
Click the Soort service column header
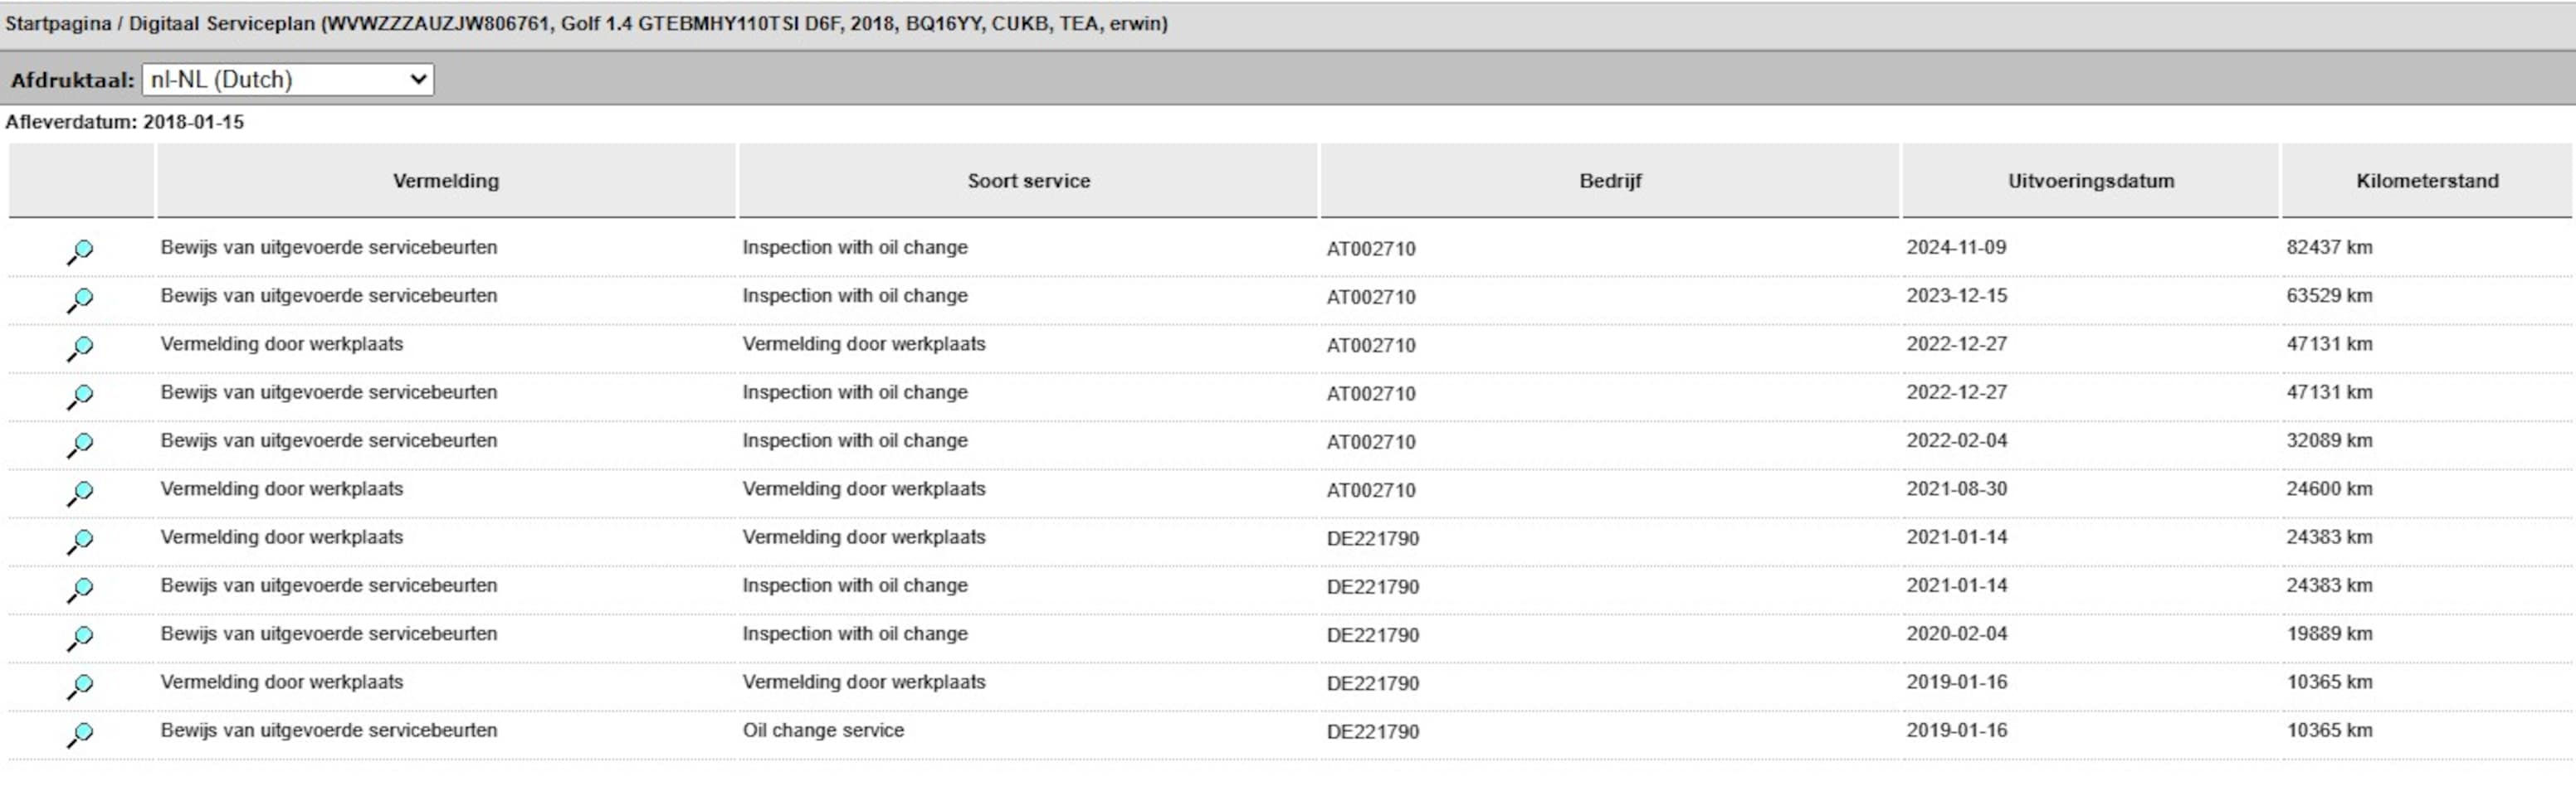pos(1028,181)
